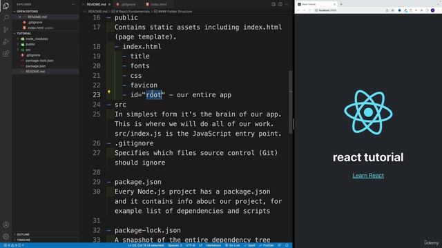This screenshot has height=248, width=442.
Task: Split the editor right
Action: coord(280,4)
